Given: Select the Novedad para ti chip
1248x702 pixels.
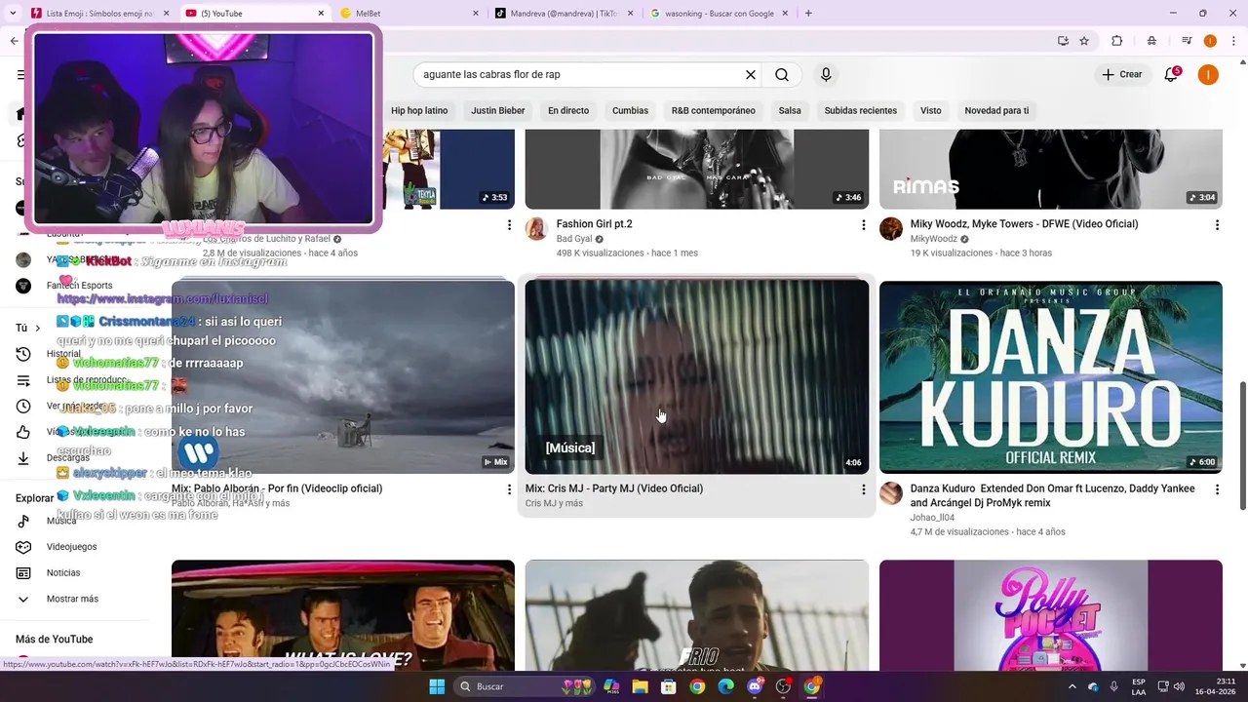Looking at the screenshot, I should pos(996,110).
